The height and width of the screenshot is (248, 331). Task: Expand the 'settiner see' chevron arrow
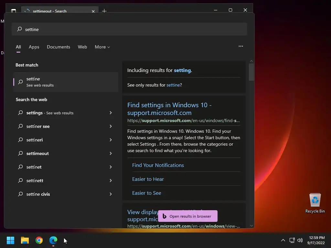tap(111, 126)
